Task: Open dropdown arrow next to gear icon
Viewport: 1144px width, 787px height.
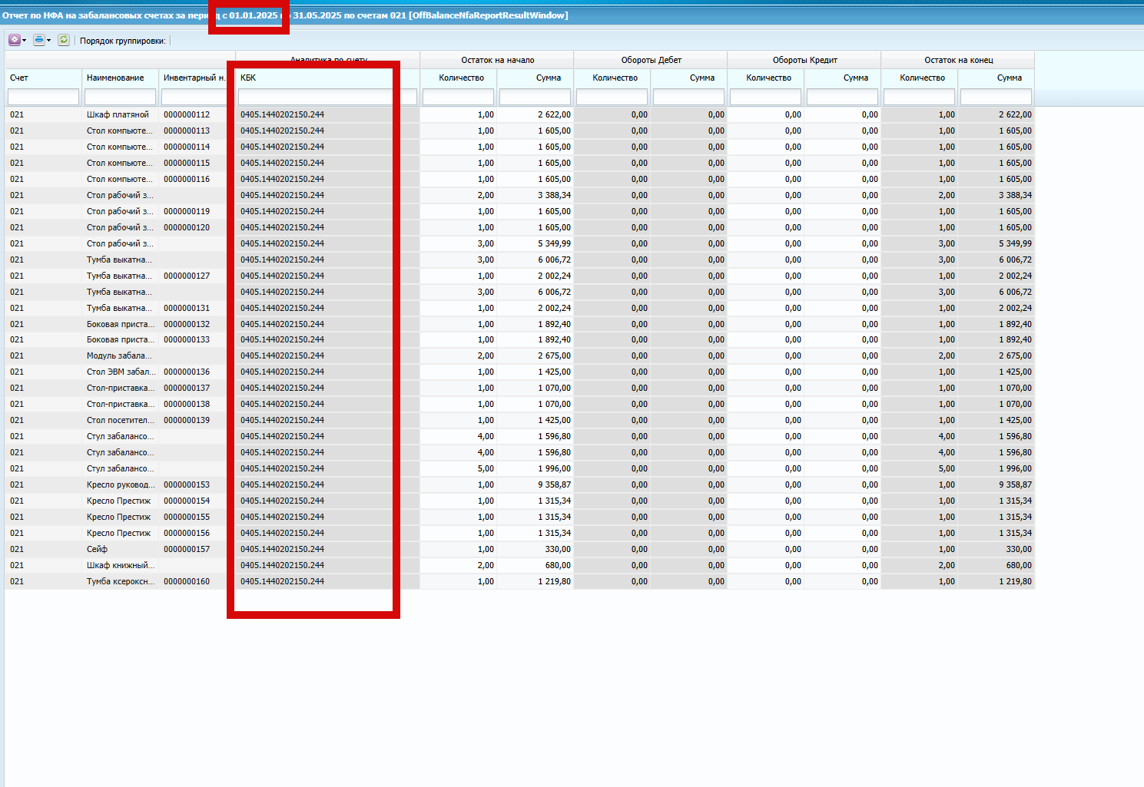Action: click(25, 41)
